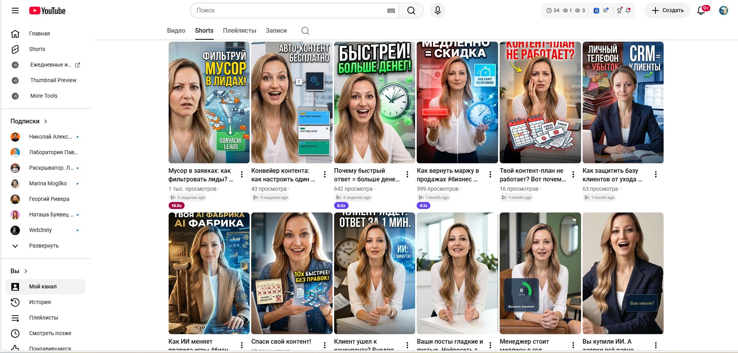The height and width of the screenshot is (353, 738).
Task: Open Marina Mogilko subscription
Action: click(x=46, y=183)
